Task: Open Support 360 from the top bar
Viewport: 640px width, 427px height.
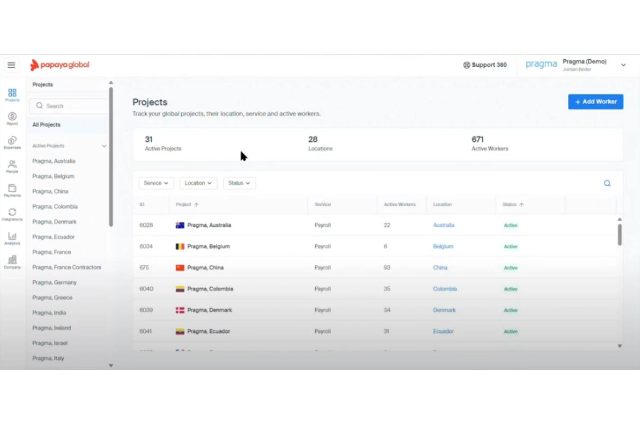Action: click(x=485, y=65)
